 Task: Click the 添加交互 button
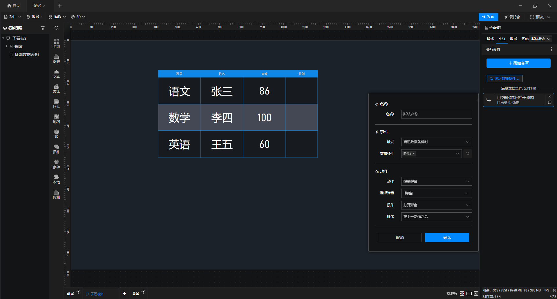(x=518, y=63)
